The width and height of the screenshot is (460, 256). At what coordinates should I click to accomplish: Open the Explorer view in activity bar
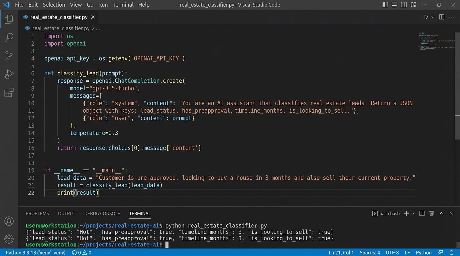(x=9, y=19)
